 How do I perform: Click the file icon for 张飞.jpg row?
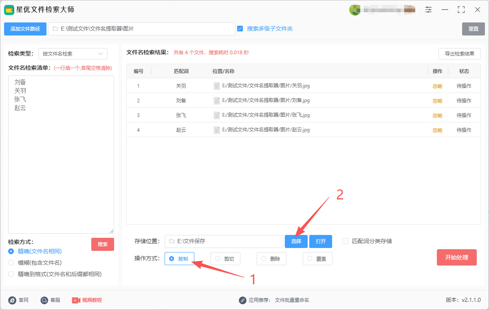pyautogui.click(x=217, y=115)
